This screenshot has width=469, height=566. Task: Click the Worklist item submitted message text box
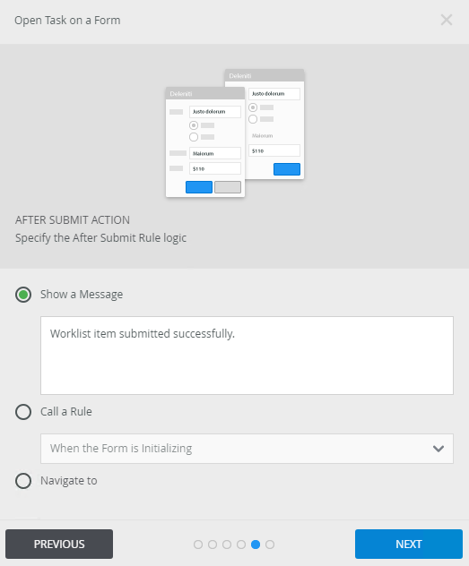[247, 356]
